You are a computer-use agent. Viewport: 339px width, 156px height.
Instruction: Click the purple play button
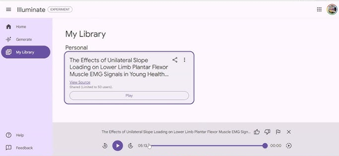click(x=118, y=146)
